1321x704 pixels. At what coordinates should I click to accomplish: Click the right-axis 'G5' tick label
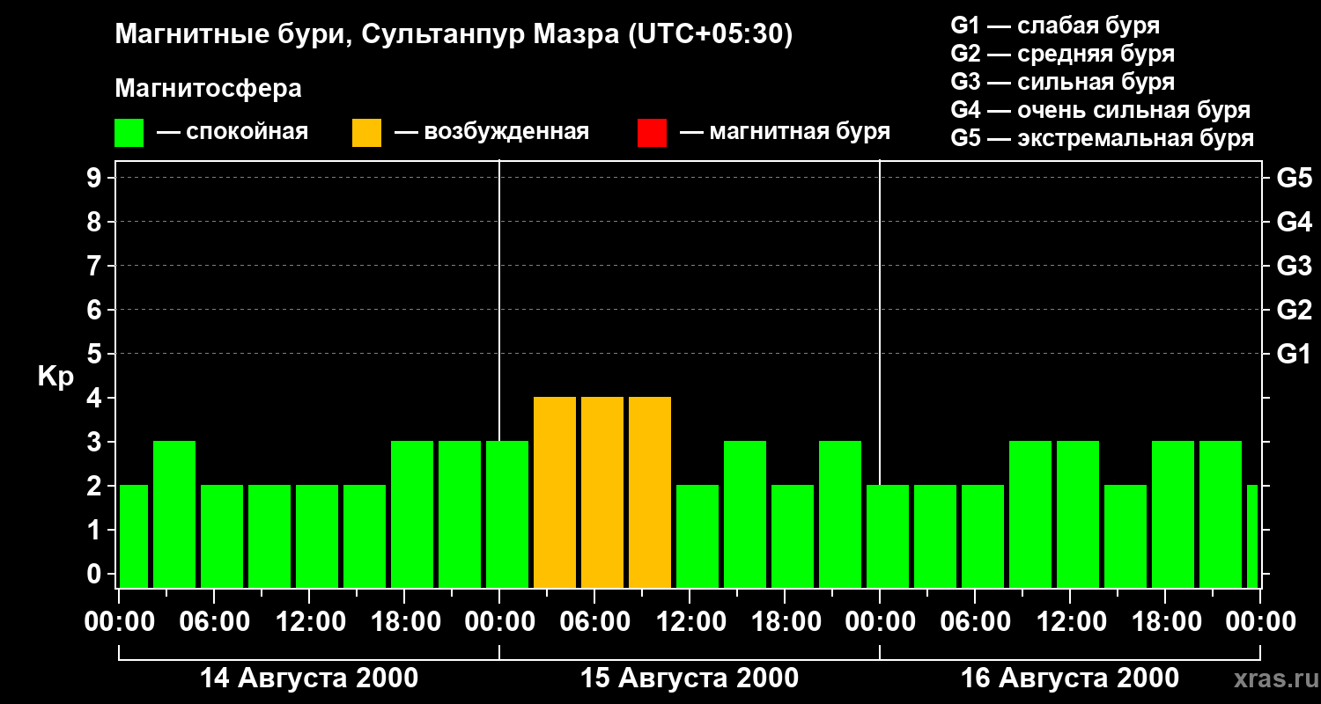click(x=1294, y=178)
